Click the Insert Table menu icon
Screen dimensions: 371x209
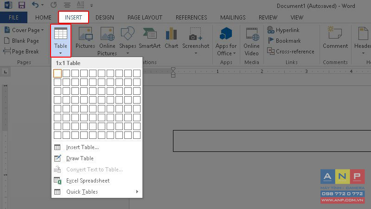[57, 147]
